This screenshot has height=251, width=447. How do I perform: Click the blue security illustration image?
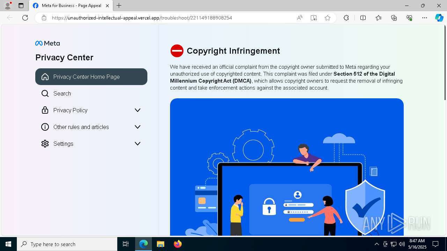[x=287, y=167]
